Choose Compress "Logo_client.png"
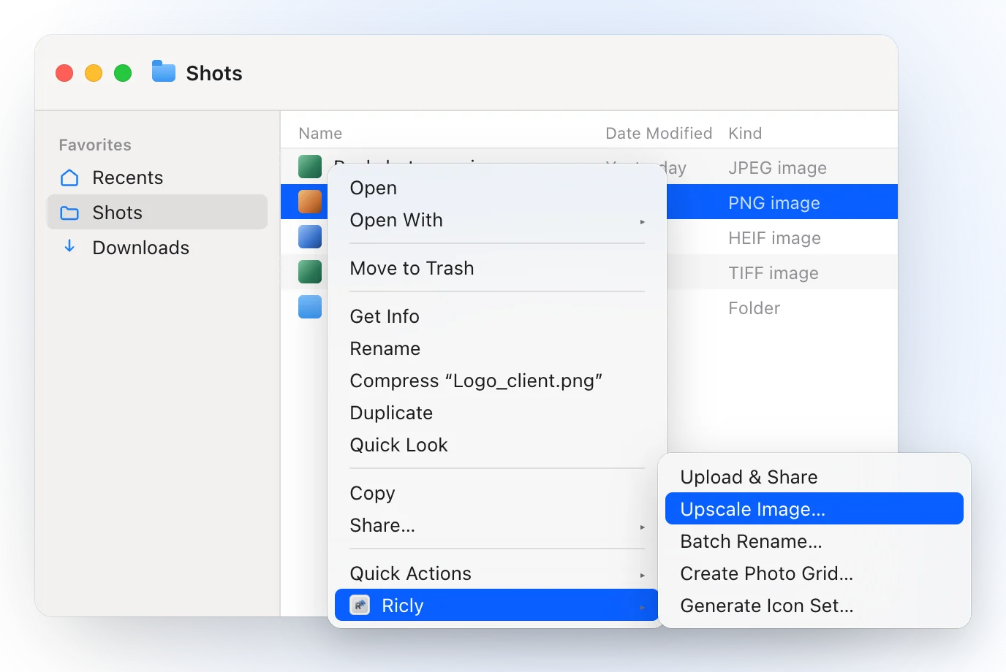 pyautogui.click(x=497, y=381)
